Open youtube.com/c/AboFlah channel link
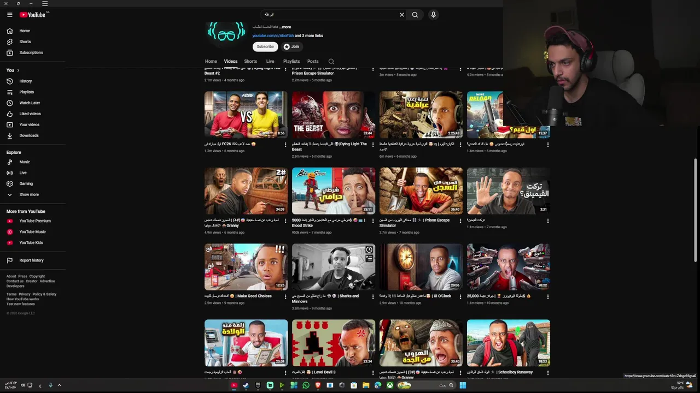 273,35
